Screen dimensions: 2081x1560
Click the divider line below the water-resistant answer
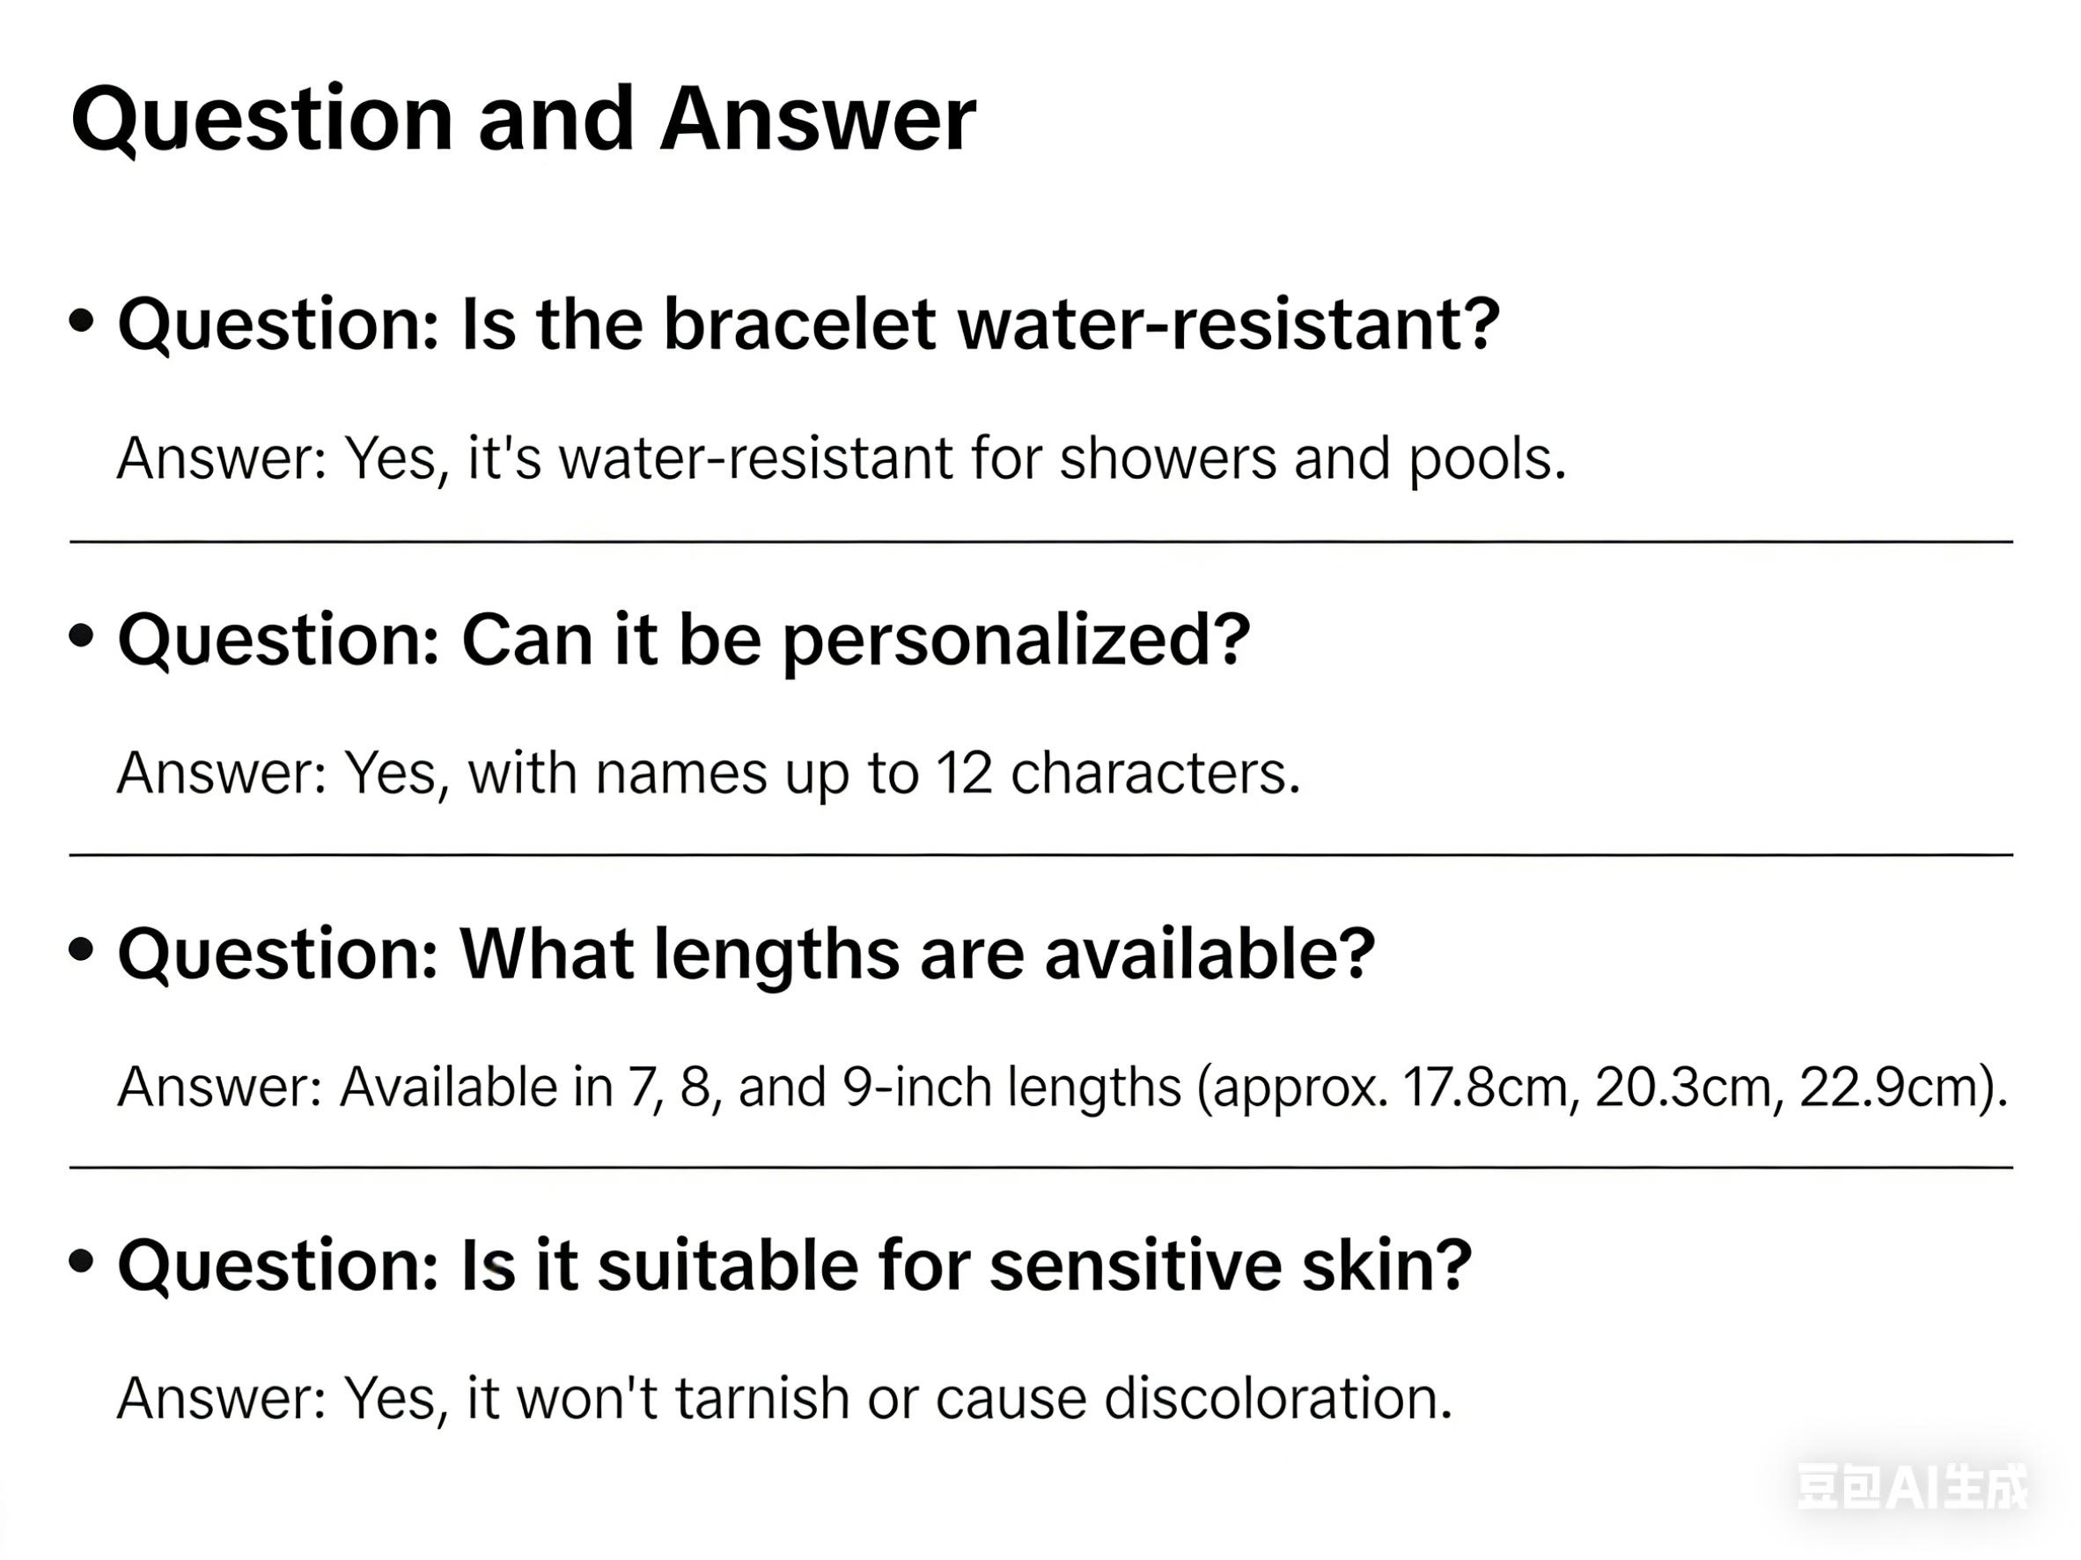point(1040,542)
